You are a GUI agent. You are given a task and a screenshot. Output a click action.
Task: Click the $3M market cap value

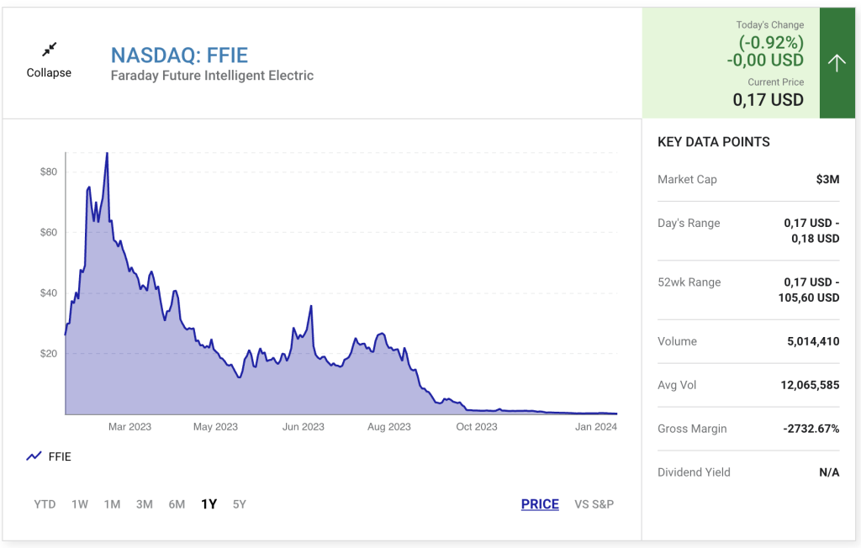click(827, 180)
